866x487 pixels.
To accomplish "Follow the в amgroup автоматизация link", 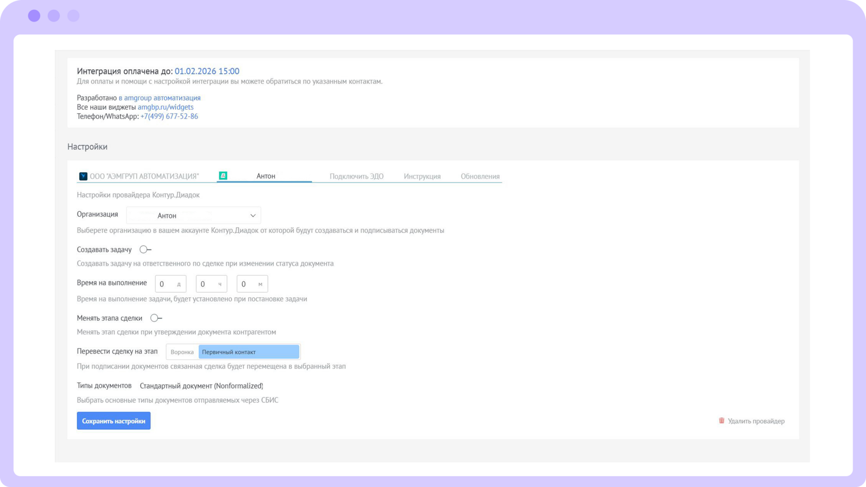I will [160, 98].
